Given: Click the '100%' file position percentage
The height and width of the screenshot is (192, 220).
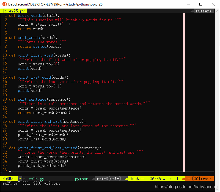Looking at the screenshot, I should point(134,179).
